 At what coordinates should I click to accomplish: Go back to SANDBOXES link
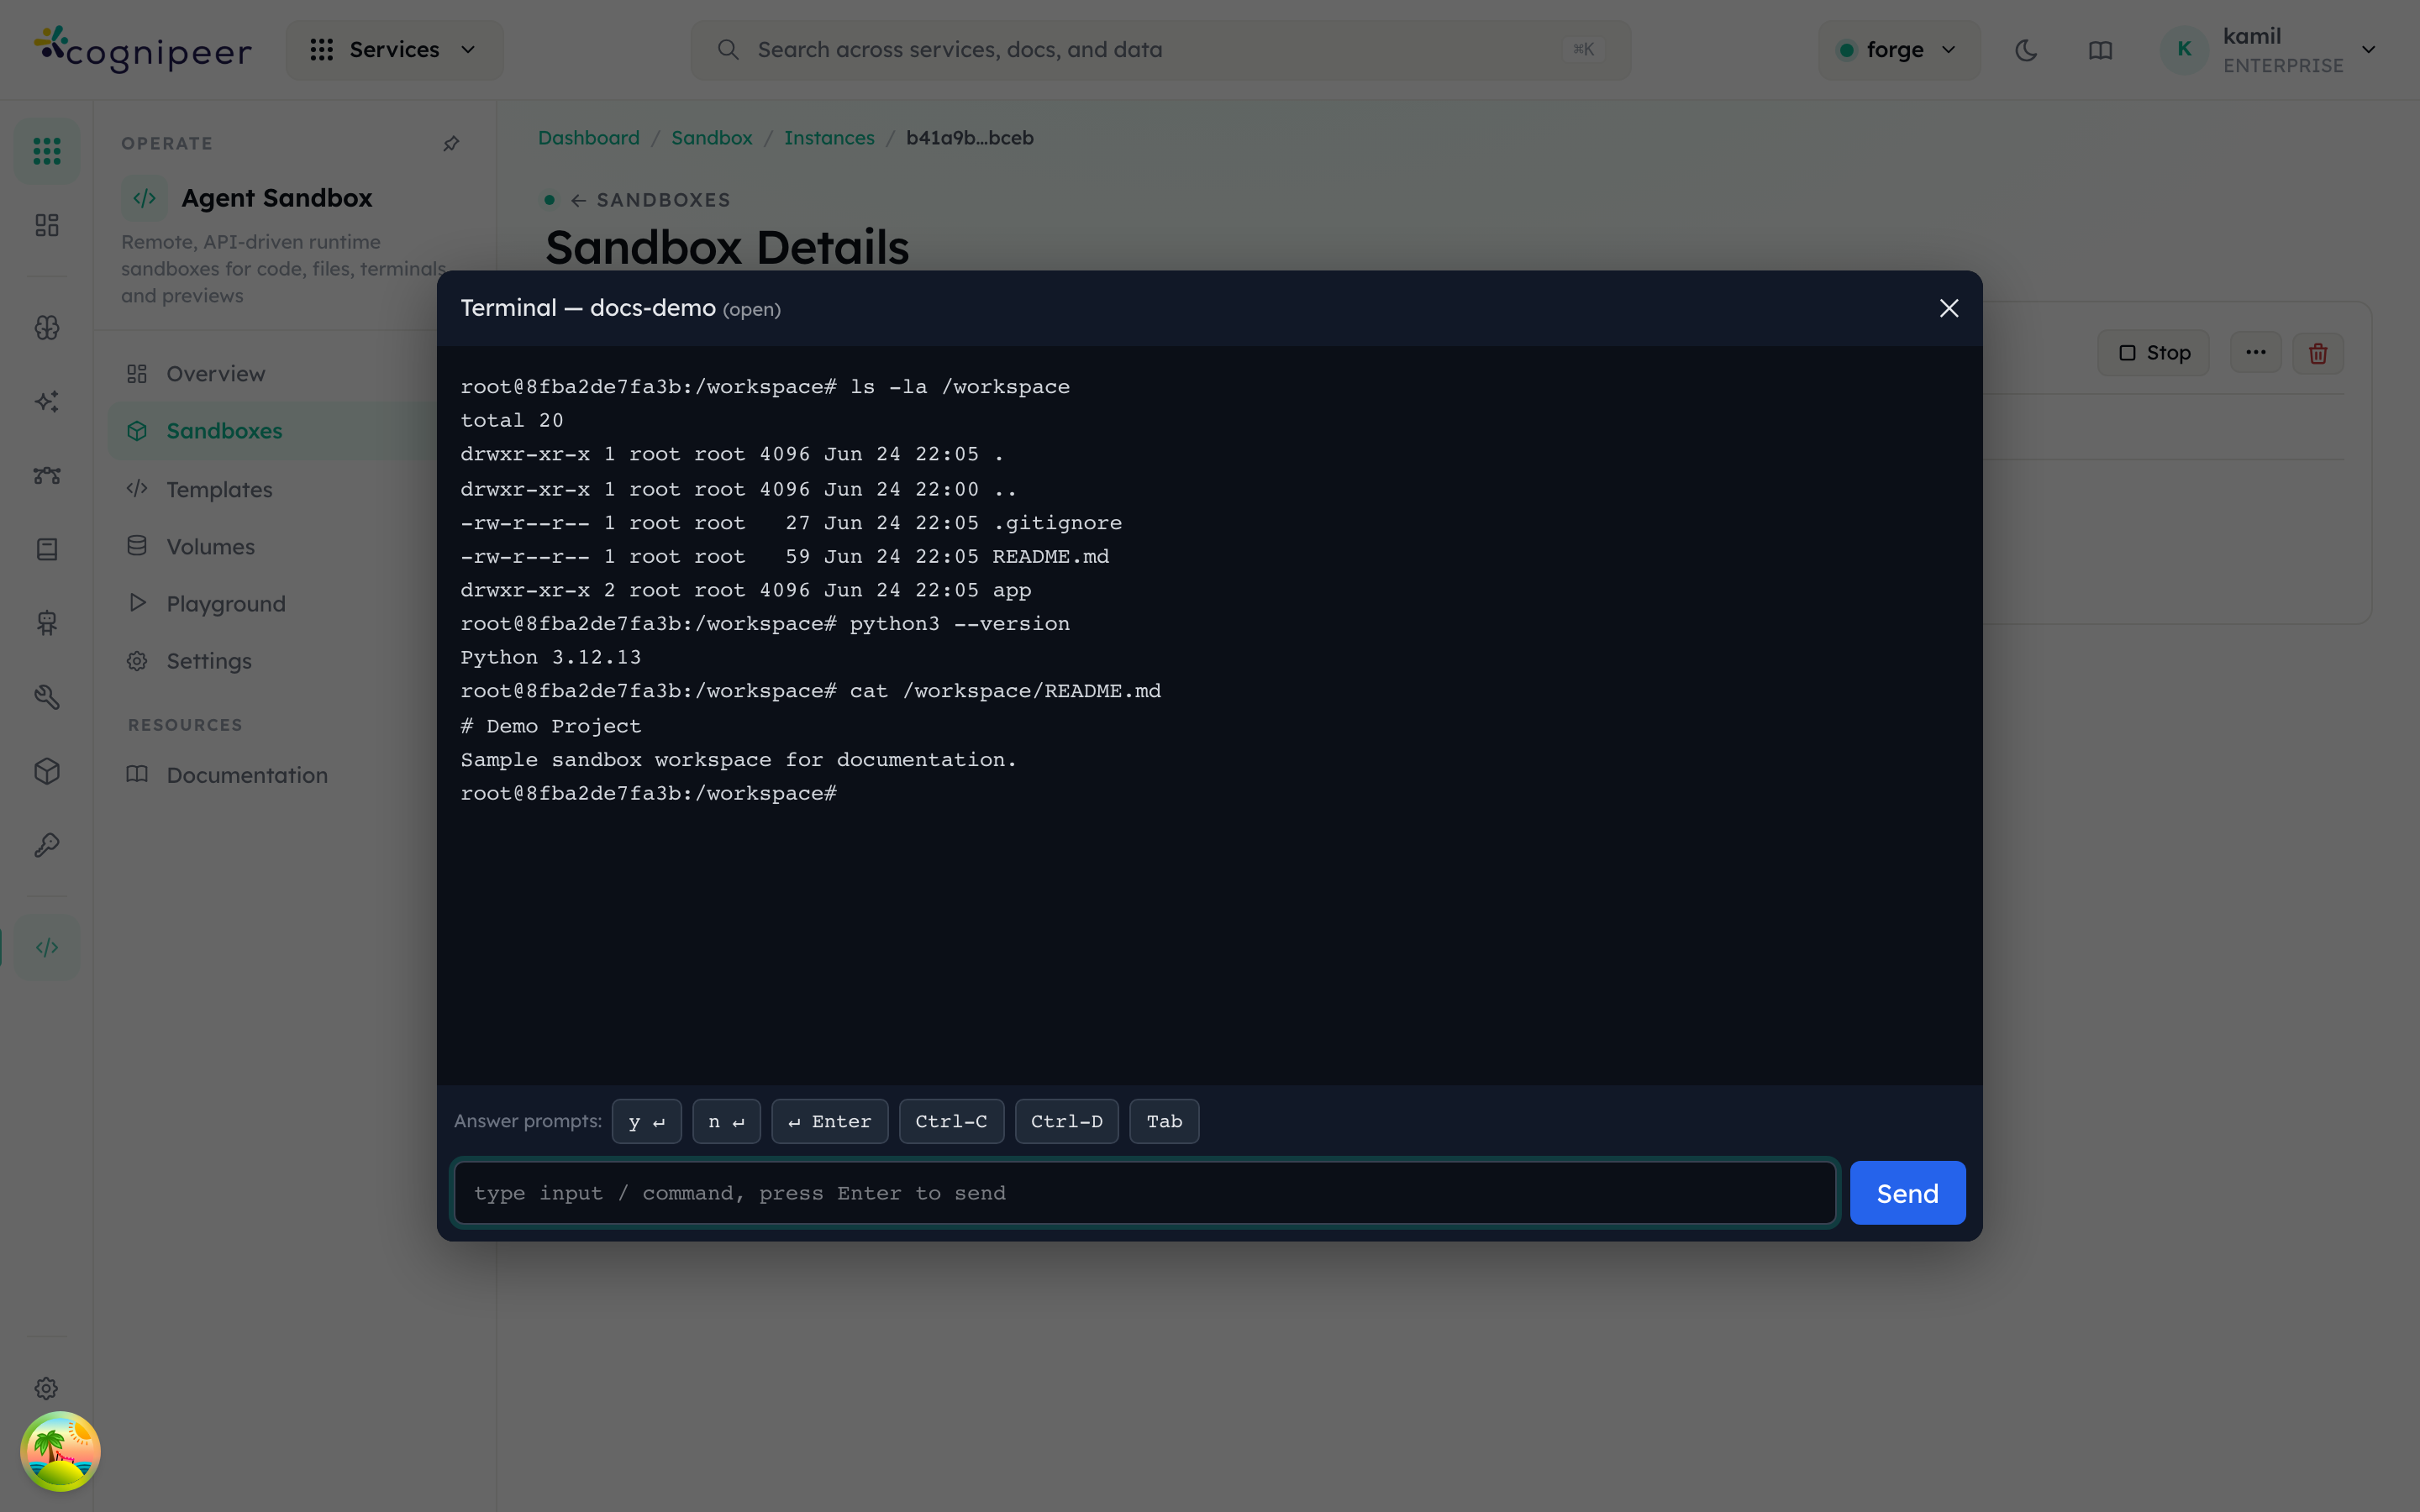click(651, 200)
